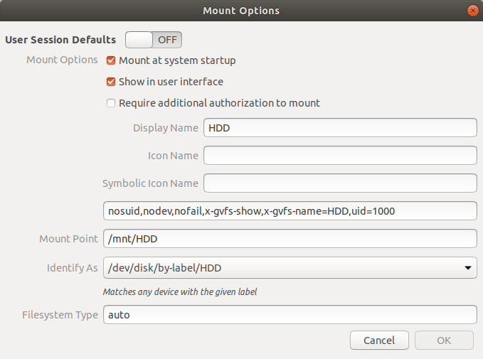Click the Cancel button
Screen dimensions: 483x359
coord(379,341)
